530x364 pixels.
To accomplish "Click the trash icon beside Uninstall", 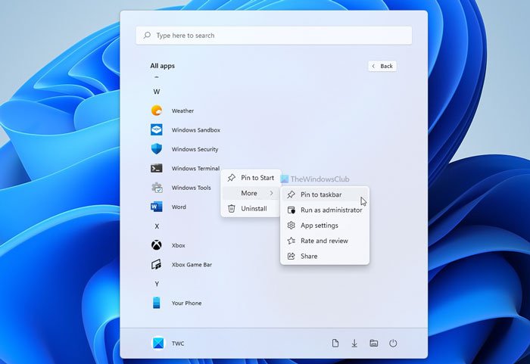I will point(232,209).
